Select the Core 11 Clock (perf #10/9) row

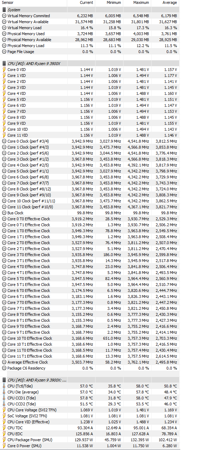(x=90, y=207)
